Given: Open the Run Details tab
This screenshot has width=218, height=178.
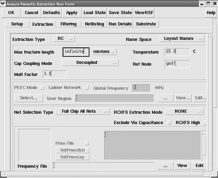Looking at the screenshot, I should (x=120, y=24).
